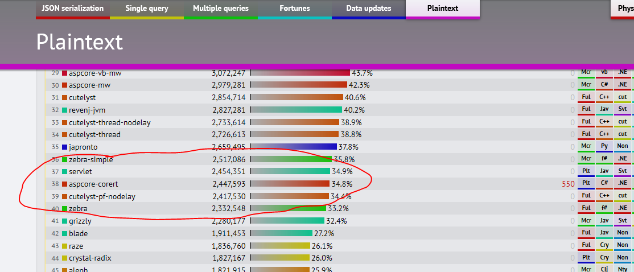
Task: Click the red 550 error count
Action: click(x=568, y=184)
